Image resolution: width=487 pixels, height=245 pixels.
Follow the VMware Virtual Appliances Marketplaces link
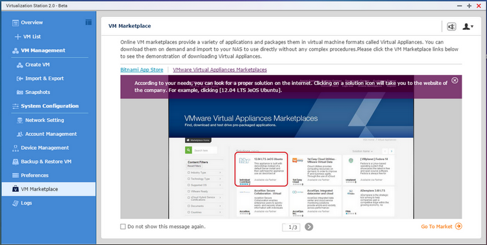pos(220,70)
